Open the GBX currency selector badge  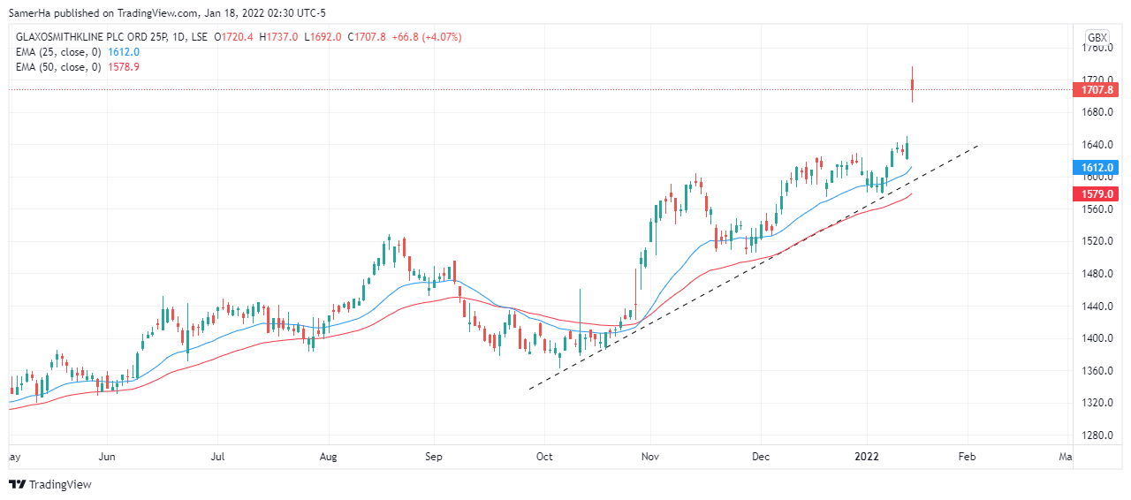pos(1097,37)
